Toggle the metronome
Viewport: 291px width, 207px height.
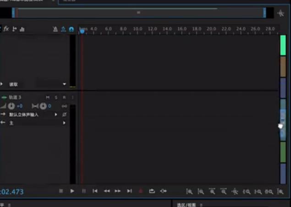pyautogui.click(x=55, y=29)
